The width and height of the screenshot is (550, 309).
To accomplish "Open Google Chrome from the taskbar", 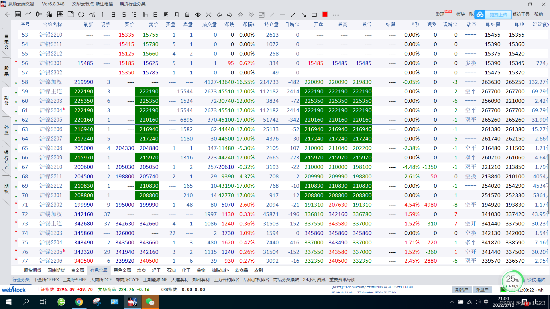I will pos(79,302).
